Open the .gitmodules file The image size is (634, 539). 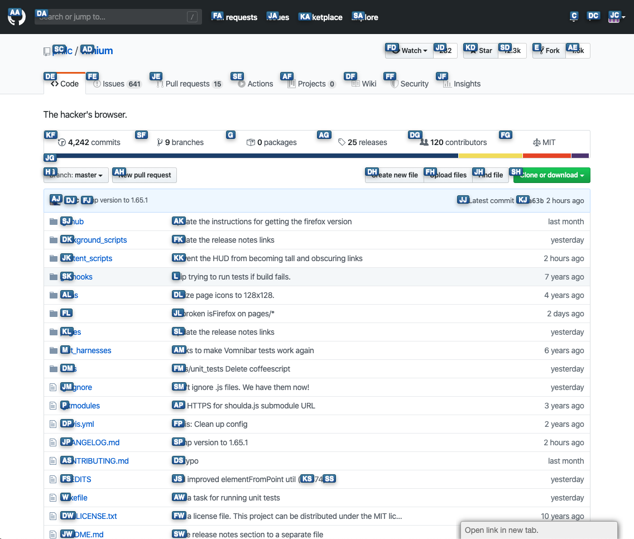(80, 406)
